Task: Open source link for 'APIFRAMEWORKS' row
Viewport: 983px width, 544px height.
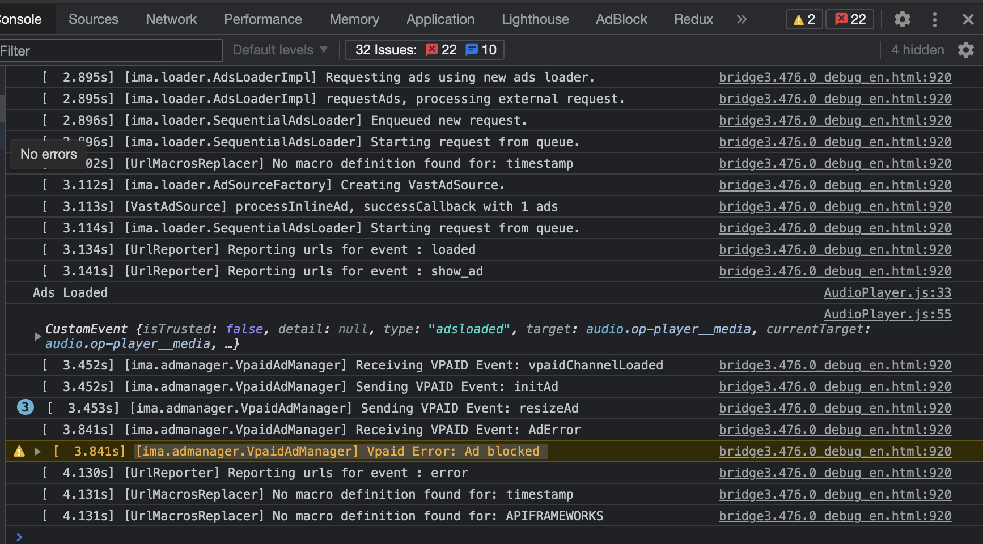Action: [835, 516]
